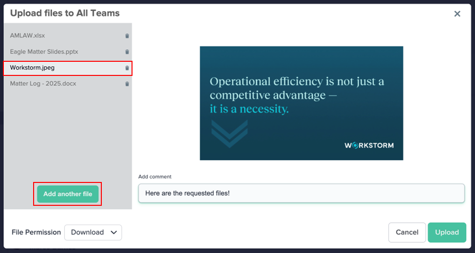The width and height of the screenshot is (475, 253).
Task: Select Eagle Matter Slides.pptx file
Action: coord(68,52)
